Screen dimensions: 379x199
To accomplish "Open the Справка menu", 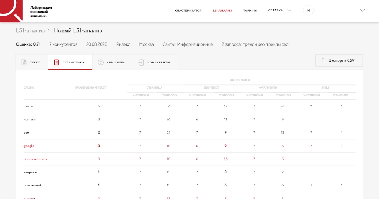I will point(275,10).
